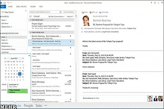Collapse the SARAD@CONTOSO.COM account folders

(x=1, y=33)
